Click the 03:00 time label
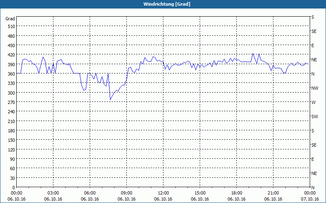The width and height of the screenshot is (326, 203). tap(53, 193)
